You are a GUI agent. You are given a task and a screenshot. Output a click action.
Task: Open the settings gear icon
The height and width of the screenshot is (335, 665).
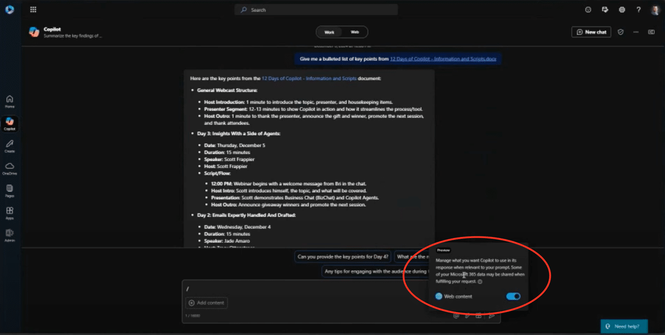click(622, 10)
